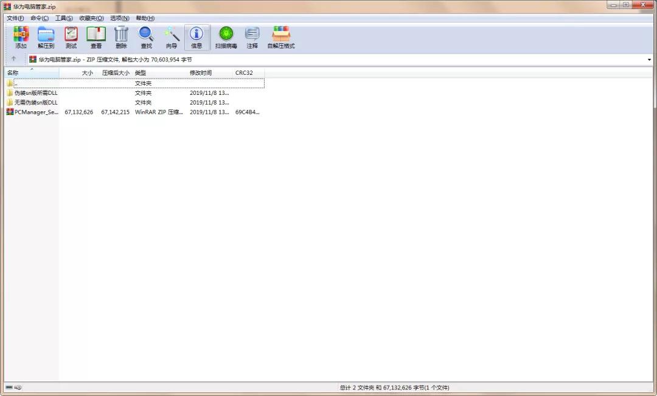Select the 无需伪装sn版DLL folder icon
657x396 pixels.
pos(10,102)
